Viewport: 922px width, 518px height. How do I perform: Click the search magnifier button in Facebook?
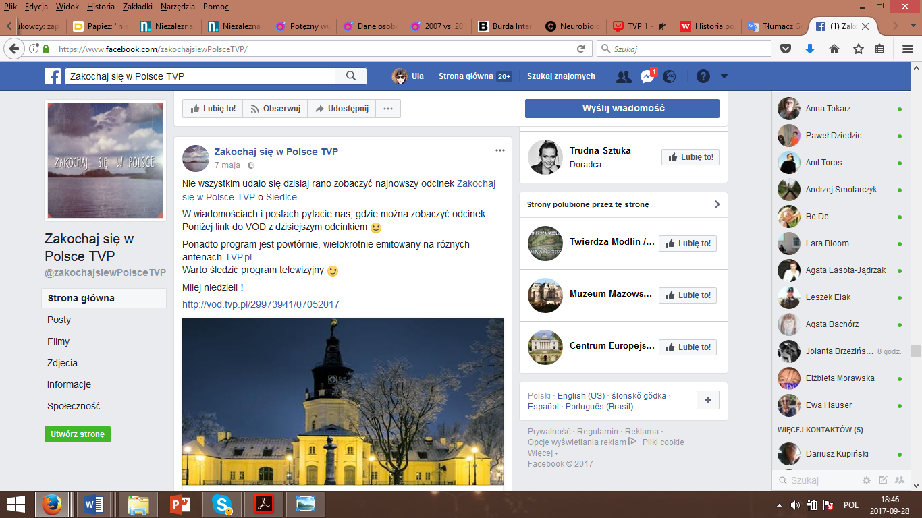[351, 76]
